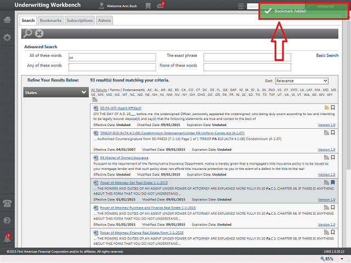Run search with magnifier toolbar icon
Viewport: 351px width, 263px height.
pyautogui.click(x=28, y=33)
